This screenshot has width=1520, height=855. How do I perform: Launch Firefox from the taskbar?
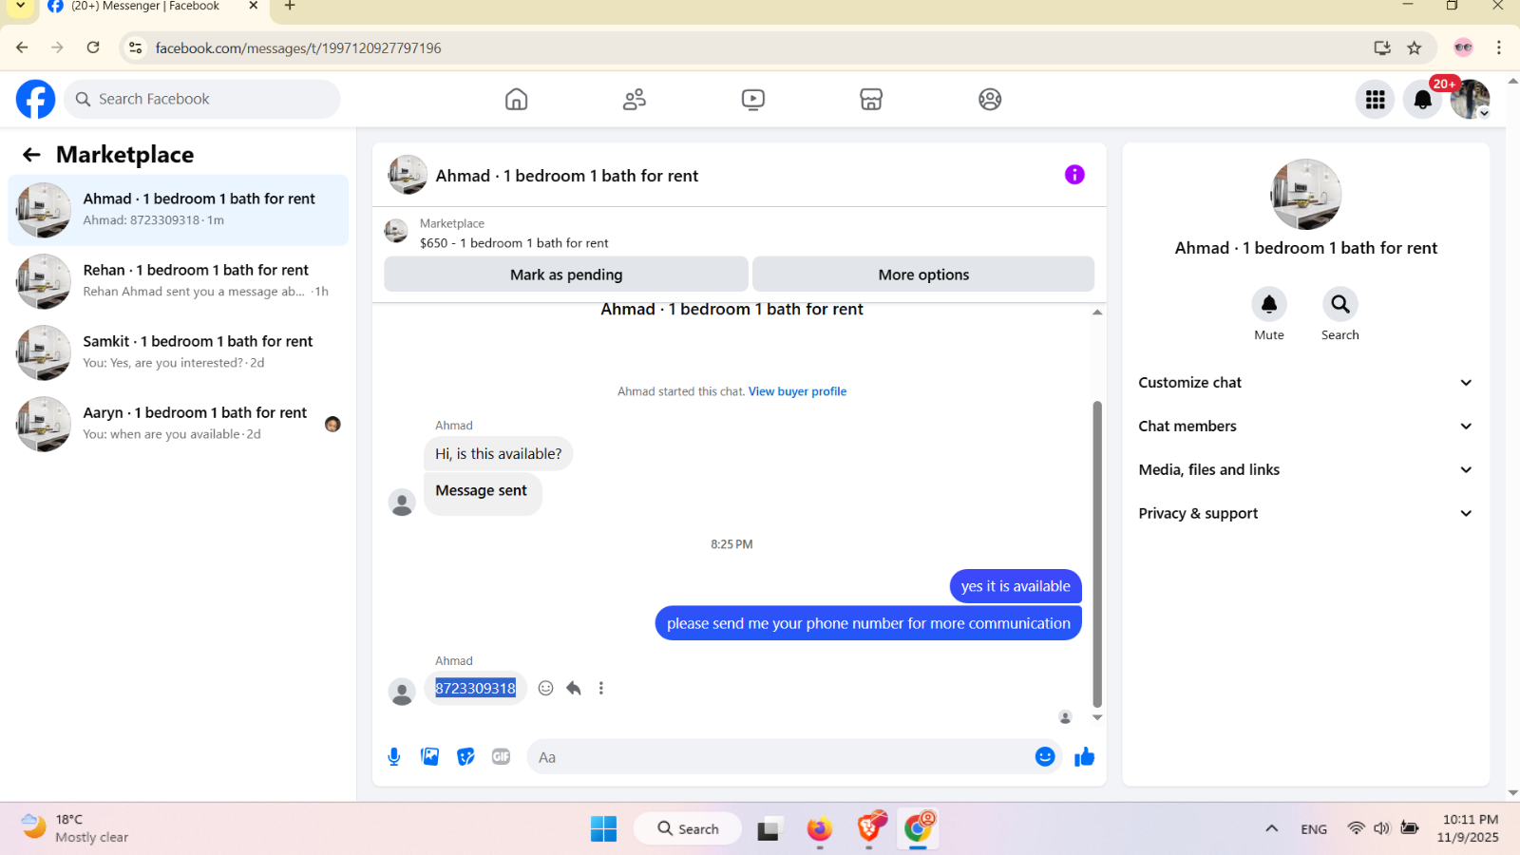[x=819, y=828]
